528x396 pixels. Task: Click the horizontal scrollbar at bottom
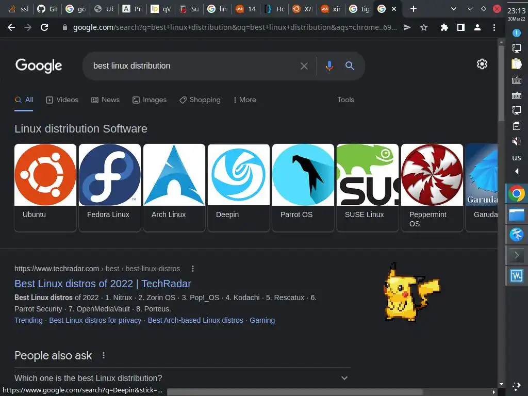coord(294,392)
